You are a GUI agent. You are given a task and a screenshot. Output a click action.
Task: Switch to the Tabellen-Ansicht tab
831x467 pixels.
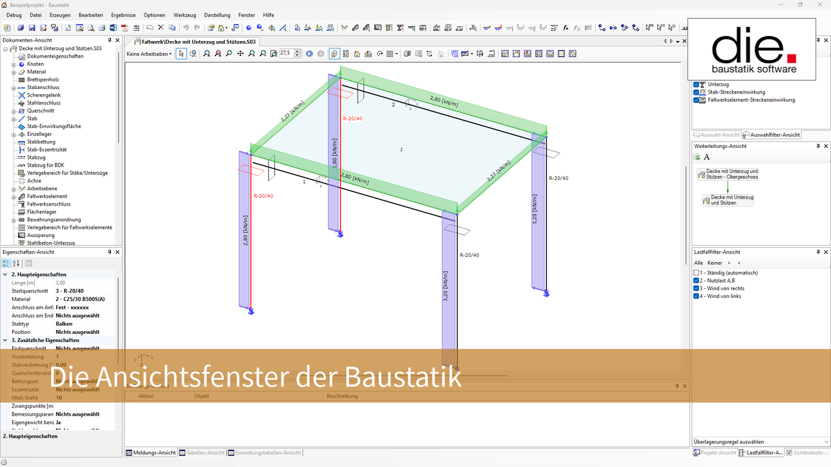click(202, 453)
